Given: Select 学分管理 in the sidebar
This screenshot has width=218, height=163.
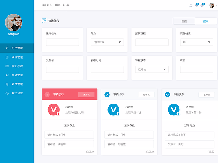Looking at the screenshot, I should coord(17,75).
